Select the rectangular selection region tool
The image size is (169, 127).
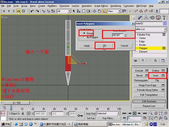84,11
